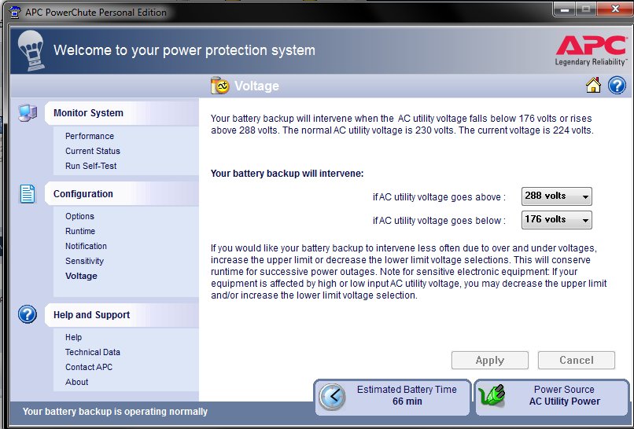Go to Options settings
The height and width of the screenshot is (429, 634).
click(x=79, y=216)
